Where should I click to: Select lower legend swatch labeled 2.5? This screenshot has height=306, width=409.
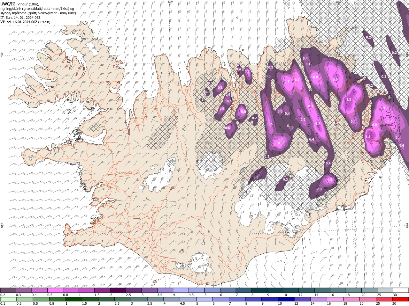[122, 299]
